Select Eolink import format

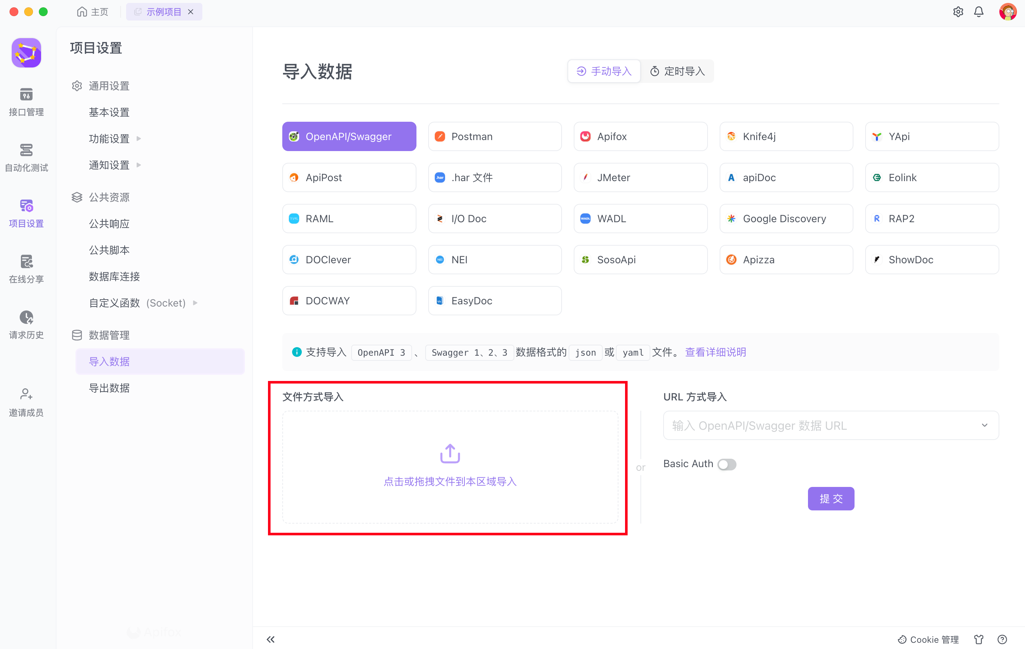pyautogui.click(x=932, y=177)
